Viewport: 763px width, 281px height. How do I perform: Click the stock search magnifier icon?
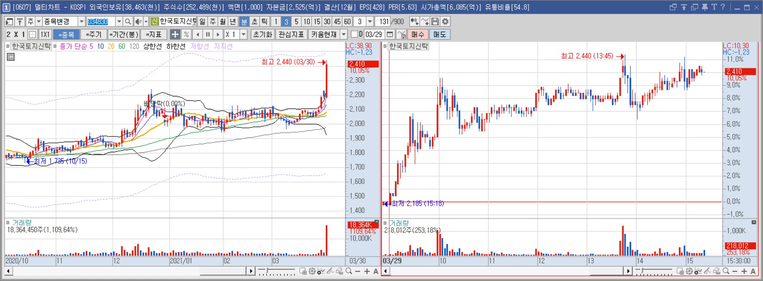click(x=128, y=21)
